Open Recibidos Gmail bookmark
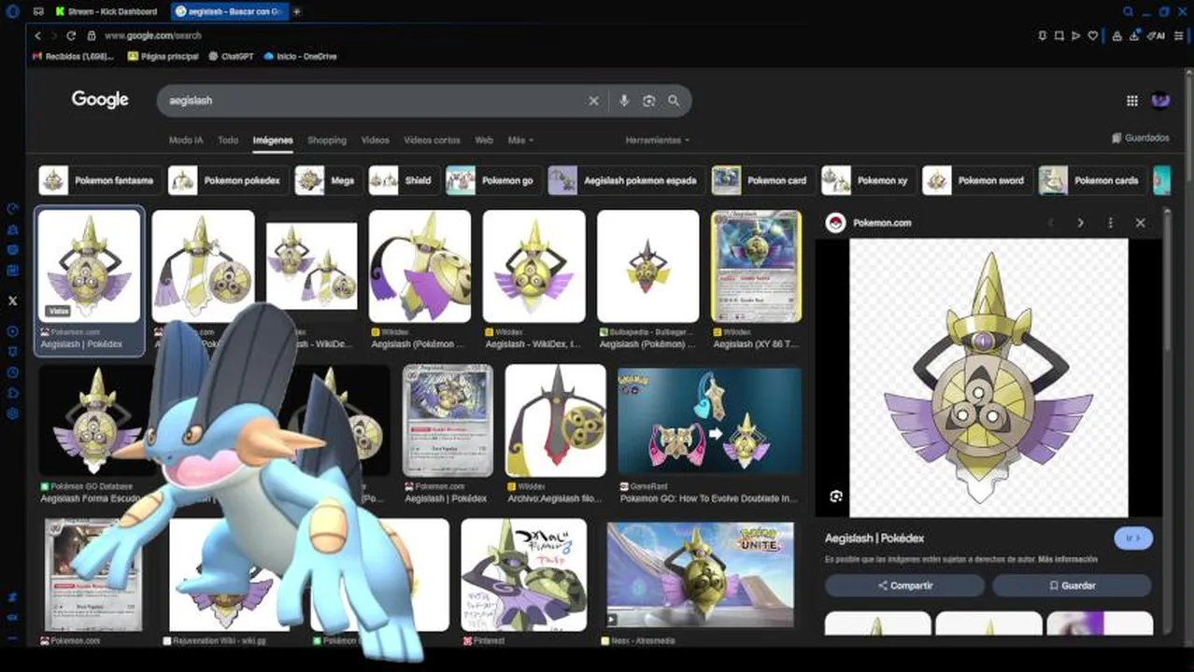 click(x=73, y=56)
